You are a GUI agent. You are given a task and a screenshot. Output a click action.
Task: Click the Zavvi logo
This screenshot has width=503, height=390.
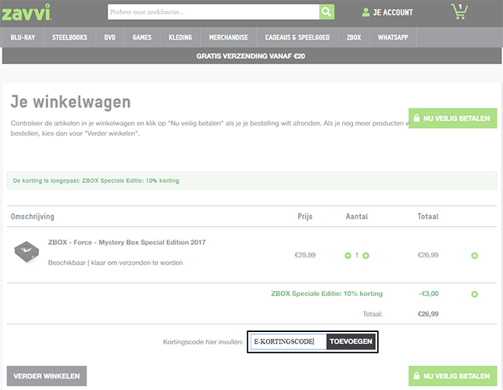pyautogui.click(x=27, y=13)
